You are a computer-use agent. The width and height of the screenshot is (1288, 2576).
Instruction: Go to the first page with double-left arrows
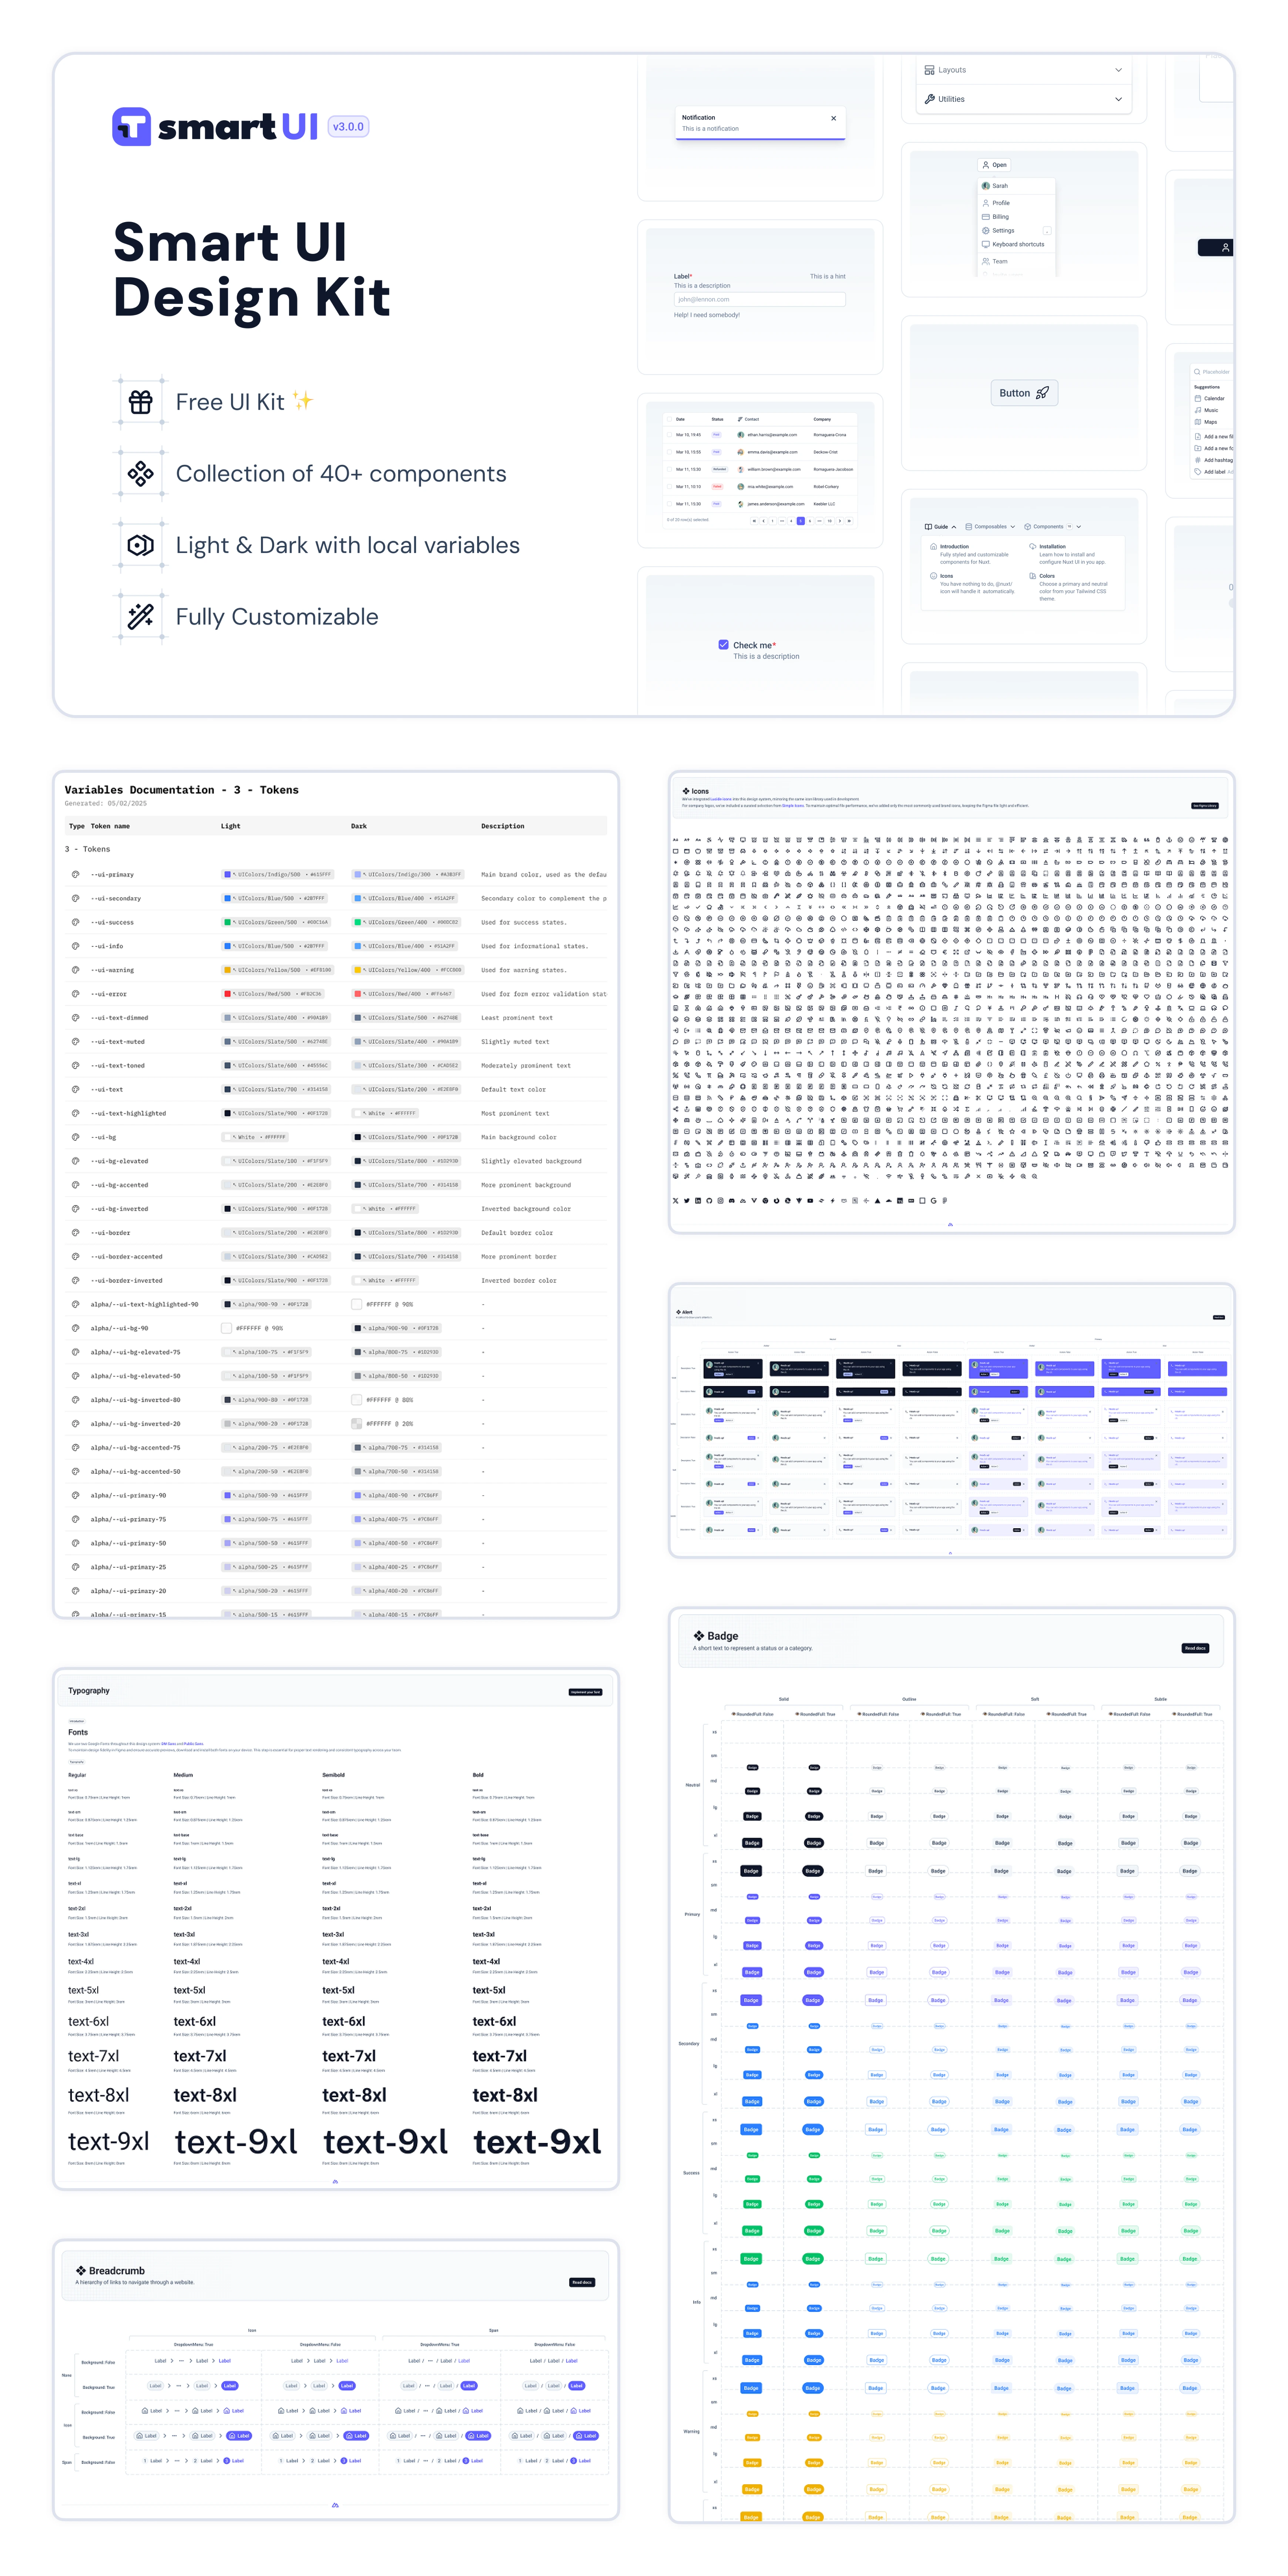754,521
